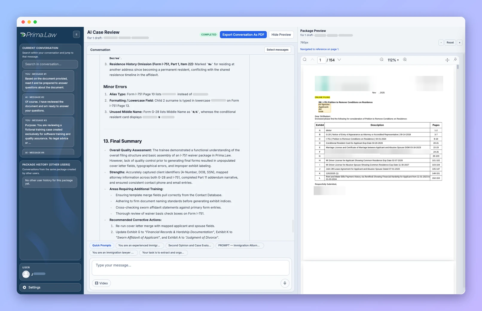Pick 'You are an experienced immigr...' prompt
Image resolution: width=482 pixels, height=311 pixels.
click(x=139, y=246)
